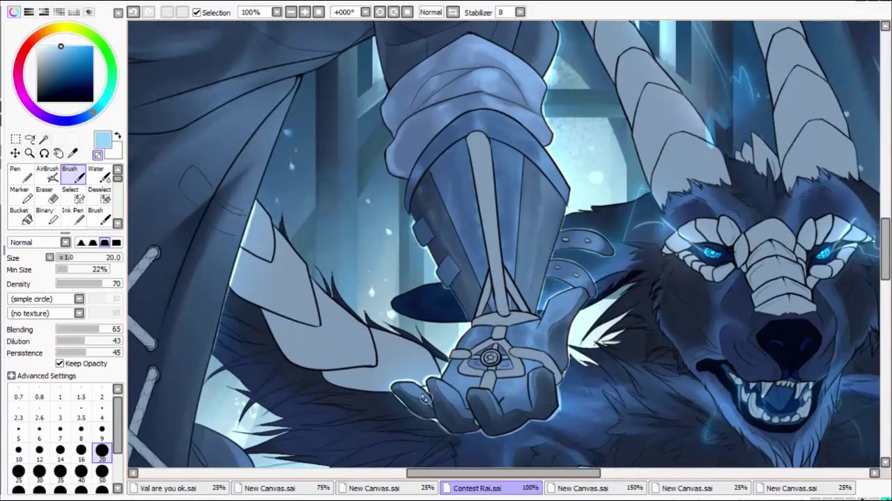Select the rotate view tool
This screenshot has height=501, width=892.
click(x=44, y=153)
